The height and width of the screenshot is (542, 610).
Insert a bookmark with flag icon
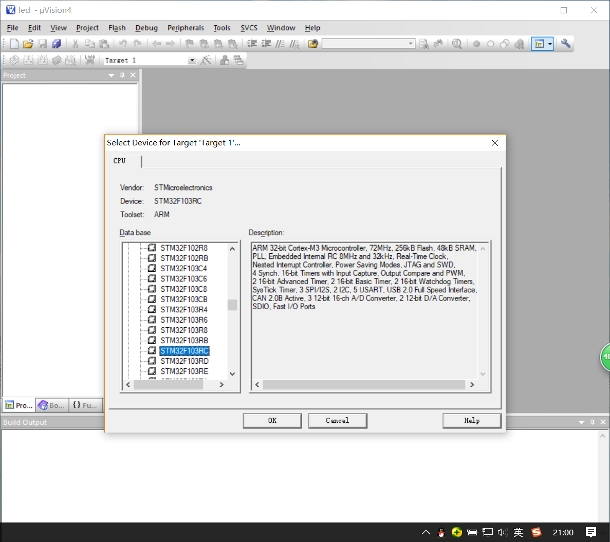190,44
